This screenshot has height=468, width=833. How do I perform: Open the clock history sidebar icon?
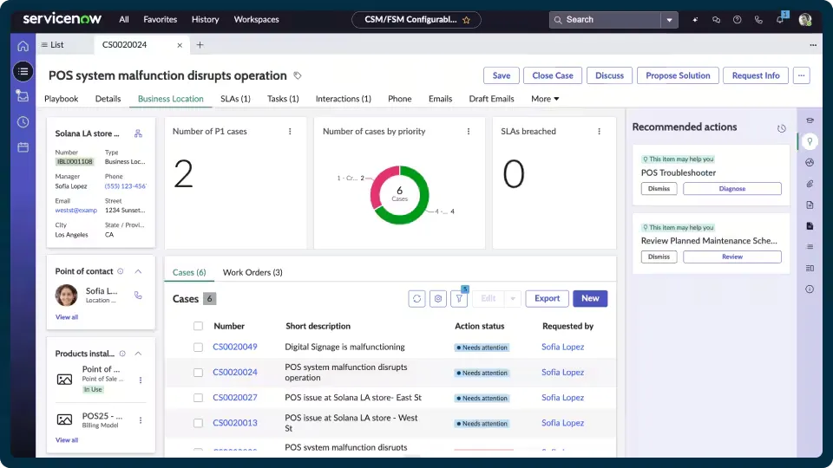tap(23, 122)
